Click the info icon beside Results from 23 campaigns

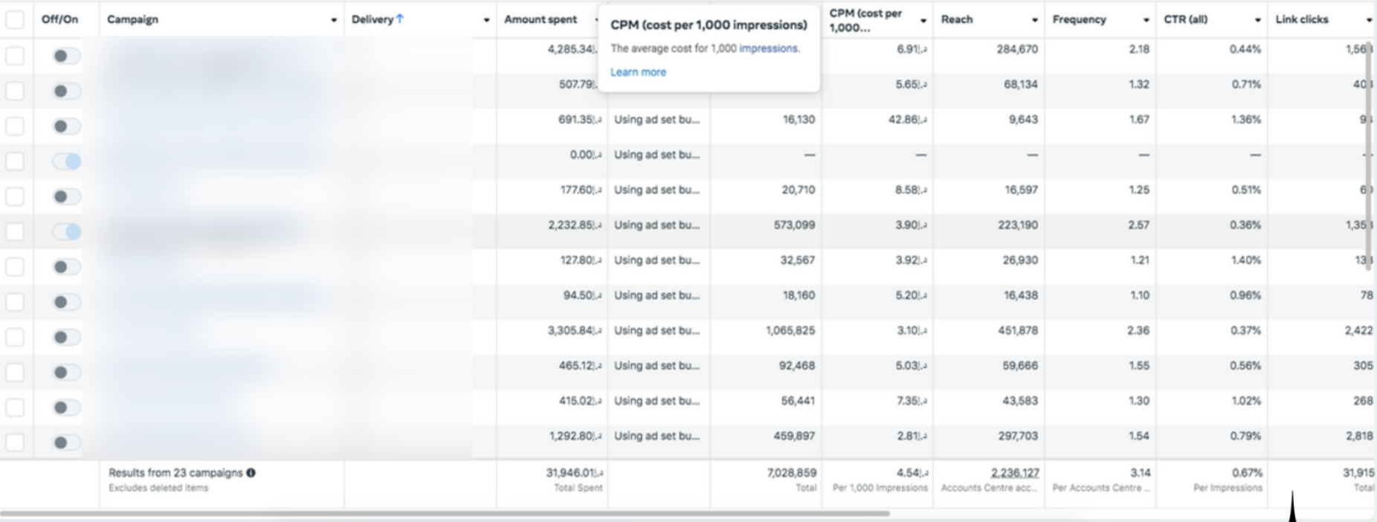(x=251, y=473)
